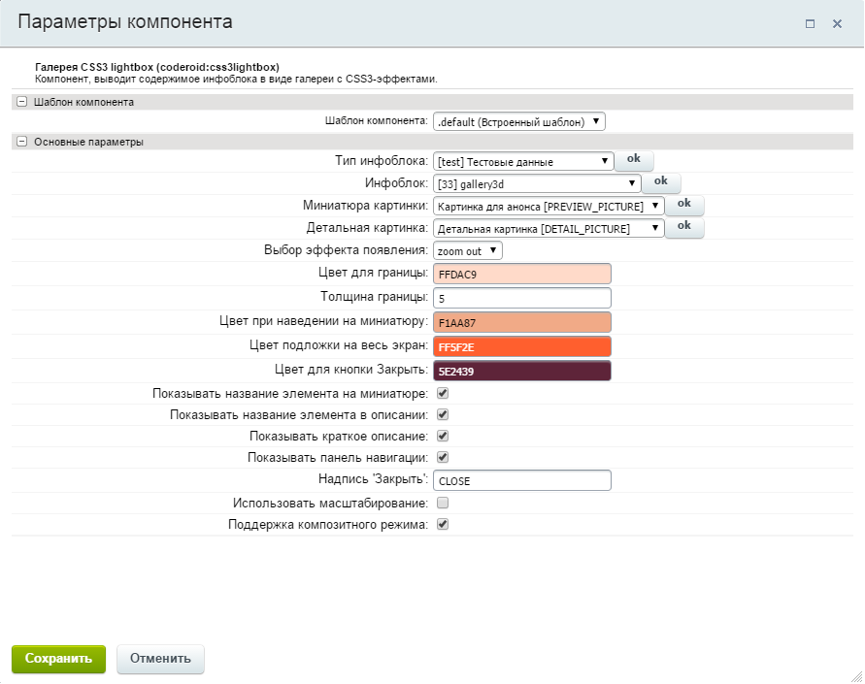Click the Надпись 'Закрыть' text field
Screen dimensions: 865x684
point(522,480)
